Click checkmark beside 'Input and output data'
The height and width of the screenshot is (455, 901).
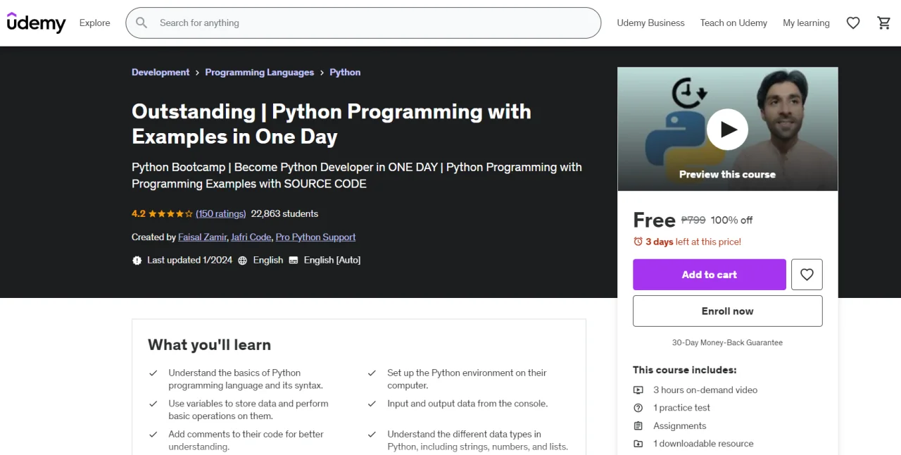coord(372,404)
